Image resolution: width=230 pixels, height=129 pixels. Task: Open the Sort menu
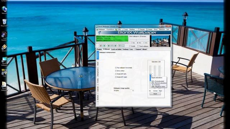coord(168,29)
